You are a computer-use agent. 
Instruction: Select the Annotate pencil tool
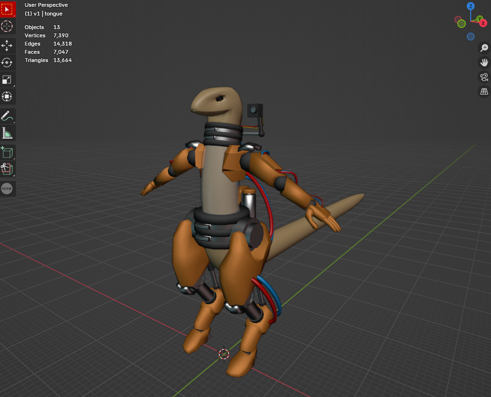(7, 116)
